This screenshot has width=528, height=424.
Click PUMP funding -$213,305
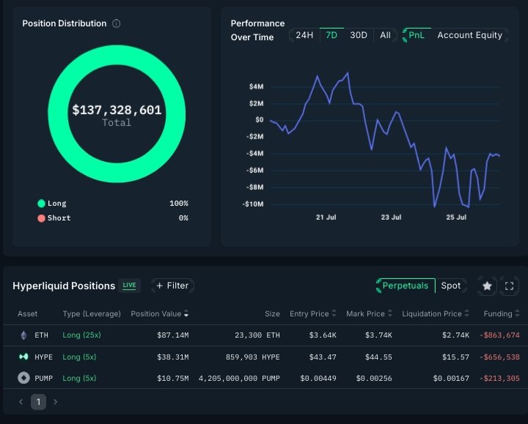[x=499, y=379]
